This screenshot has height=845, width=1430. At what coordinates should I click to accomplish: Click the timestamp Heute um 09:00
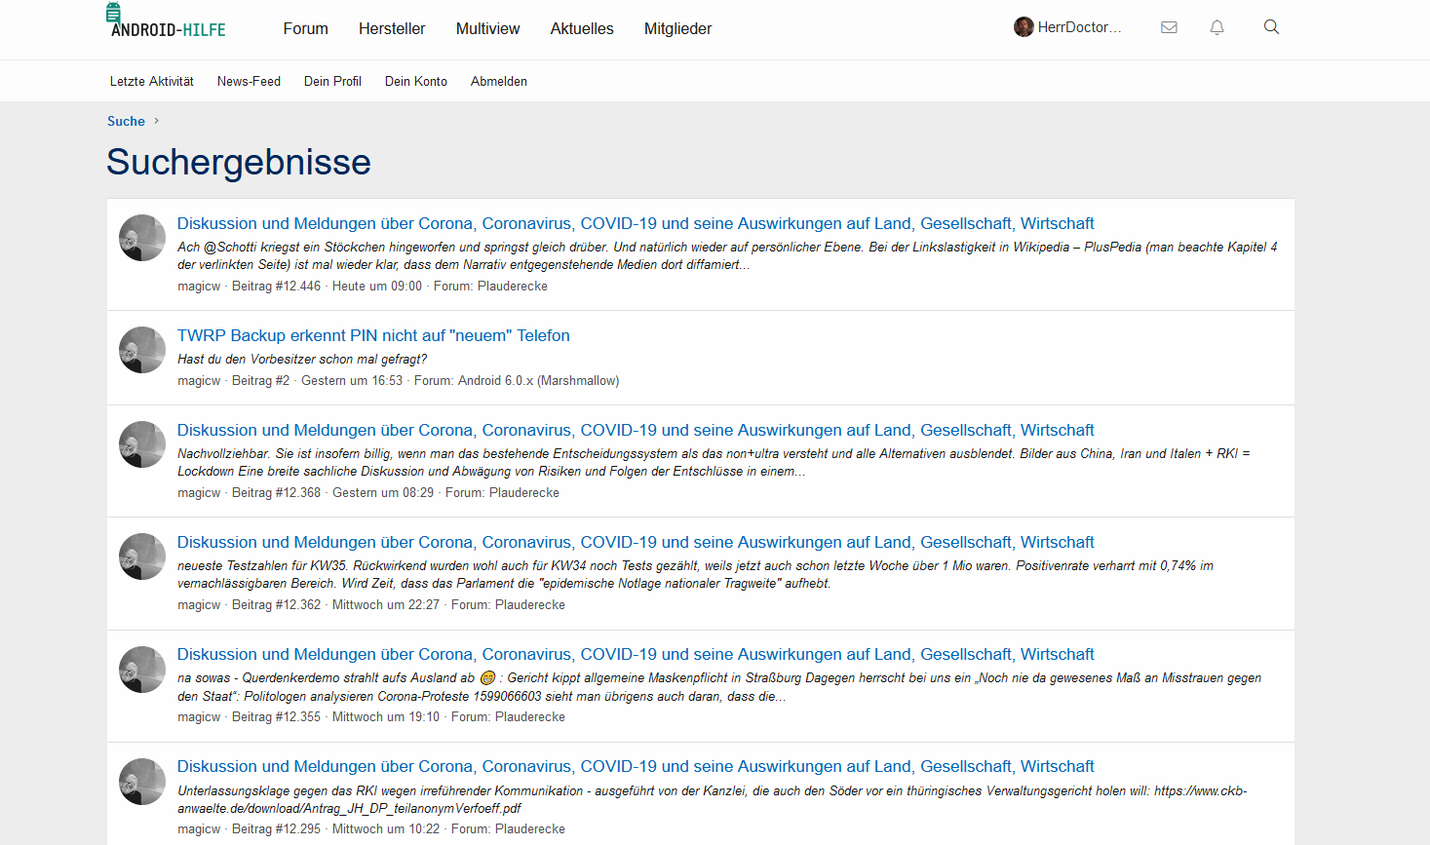click(x=377, y=287)
